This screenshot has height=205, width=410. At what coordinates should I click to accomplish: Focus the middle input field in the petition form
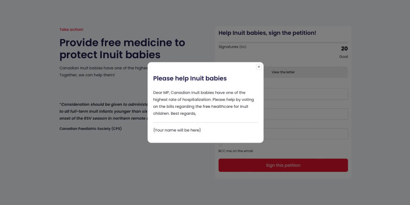[305, 114]
